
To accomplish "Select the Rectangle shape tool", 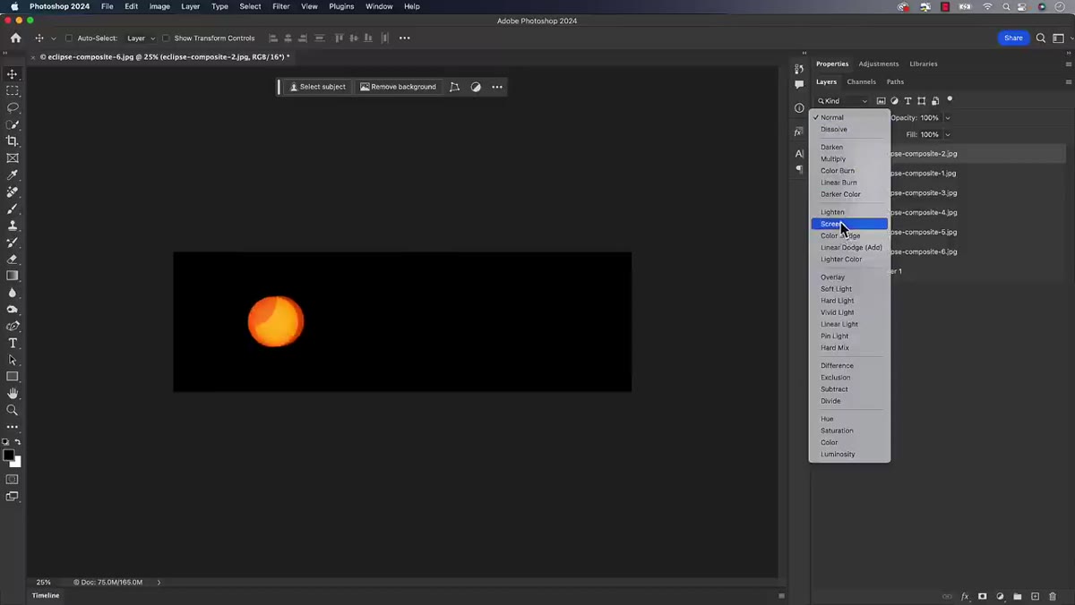I will 13,377.
